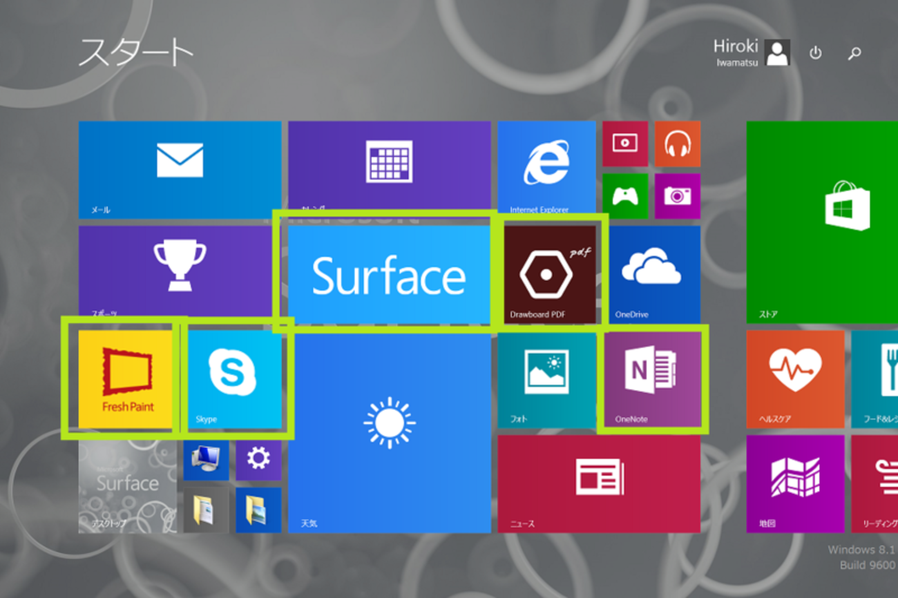Click the search magnifier icon
The height and width of the screenshot is (598, 898).
(x=854, y=53)
